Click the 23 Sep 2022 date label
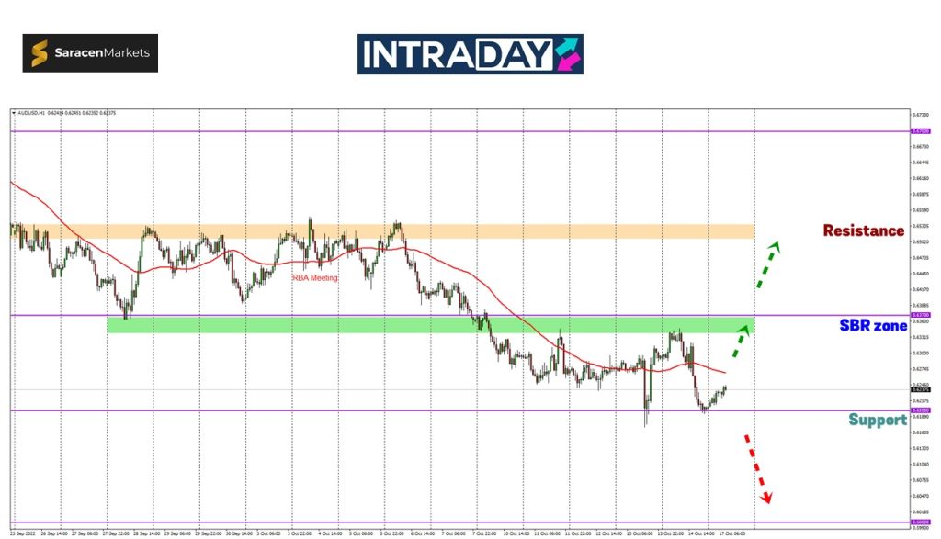The height and width of the screenshot is (539, 941). point(24,533)
